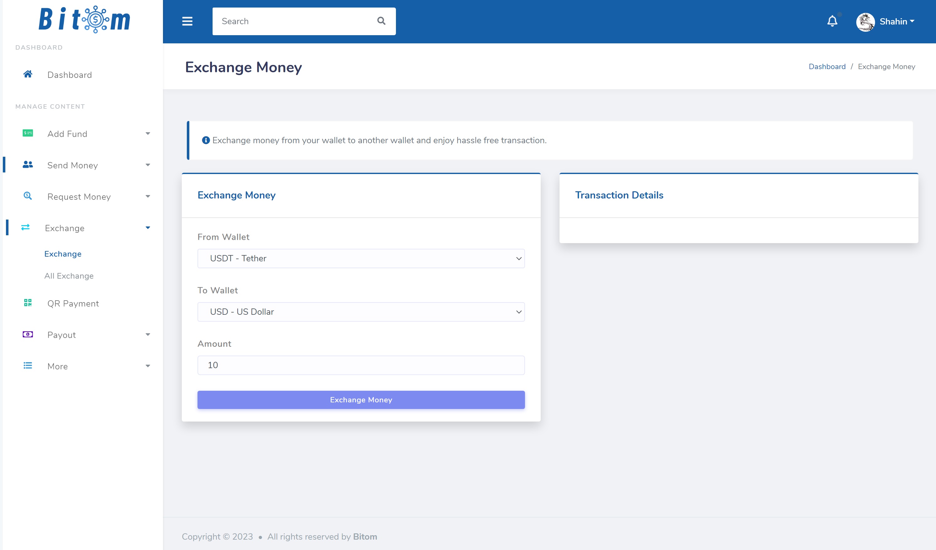Click the Send Money icon

(x=28, y=164)
